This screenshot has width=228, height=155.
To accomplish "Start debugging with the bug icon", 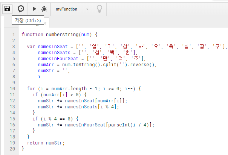I will [x=44, y=9].
